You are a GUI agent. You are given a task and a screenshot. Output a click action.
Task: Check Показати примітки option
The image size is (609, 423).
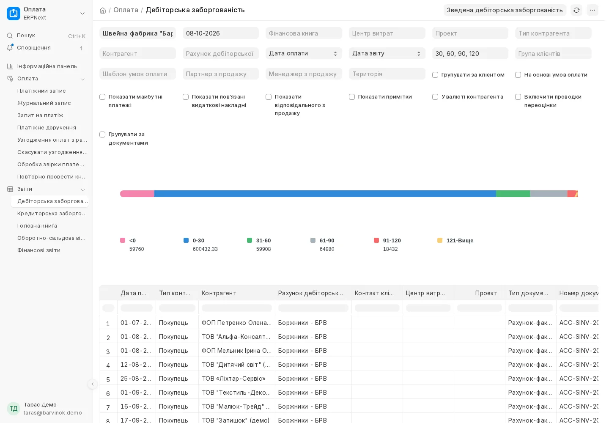click(x=352, y=97)
